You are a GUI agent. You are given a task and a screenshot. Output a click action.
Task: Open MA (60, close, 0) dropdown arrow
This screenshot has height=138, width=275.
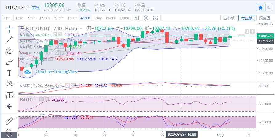(50, 53)
